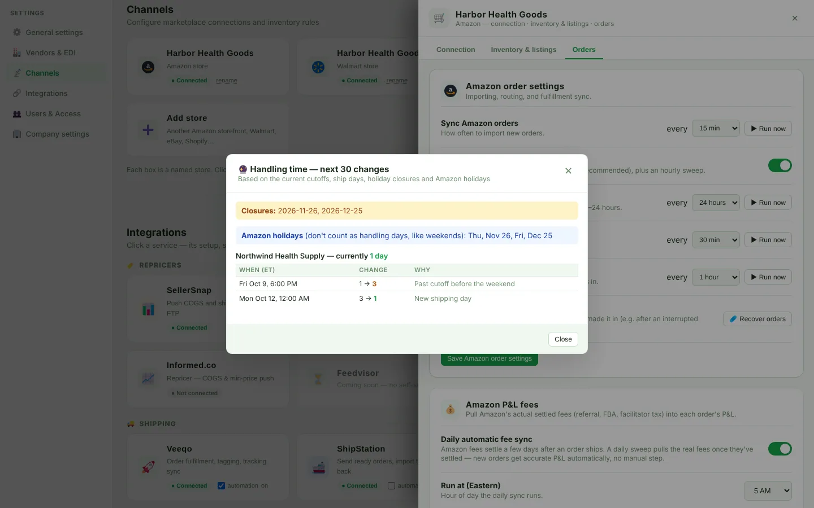Switch to Inventory & listings tab
The height and width of the screenshot is (508, 814).
coord(523,50)
